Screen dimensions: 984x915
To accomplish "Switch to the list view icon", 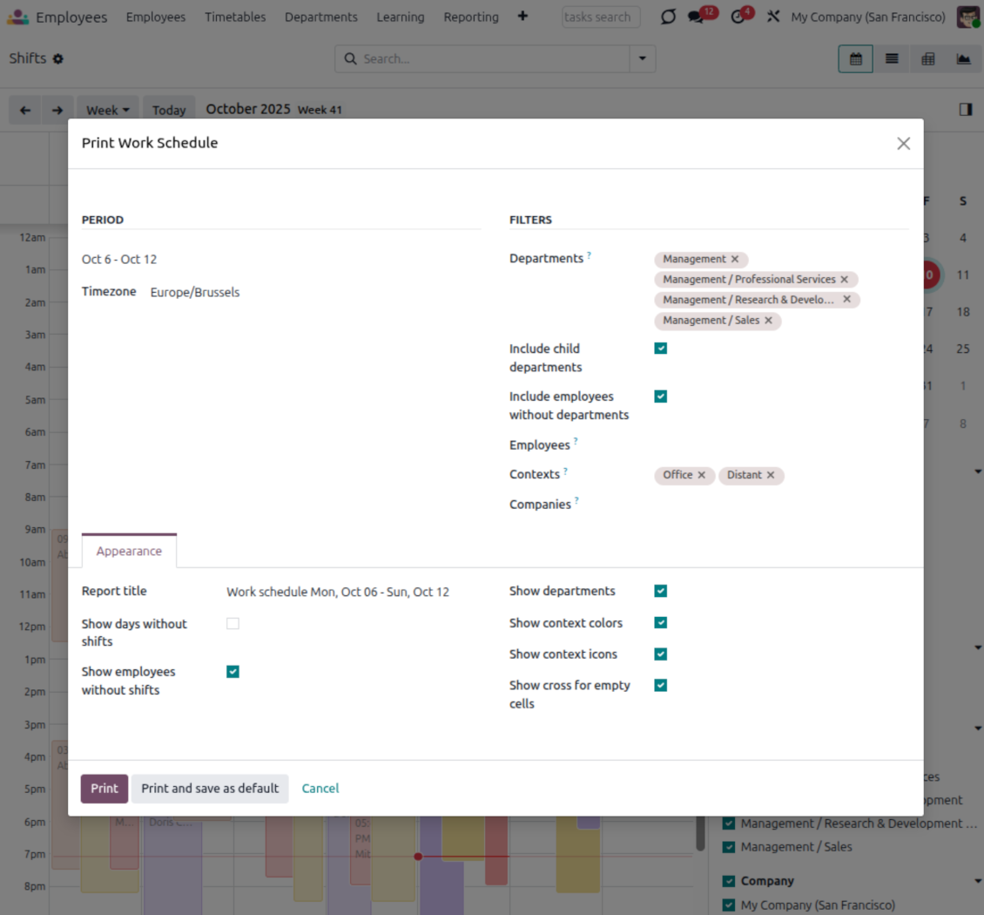I will (892, 59).
